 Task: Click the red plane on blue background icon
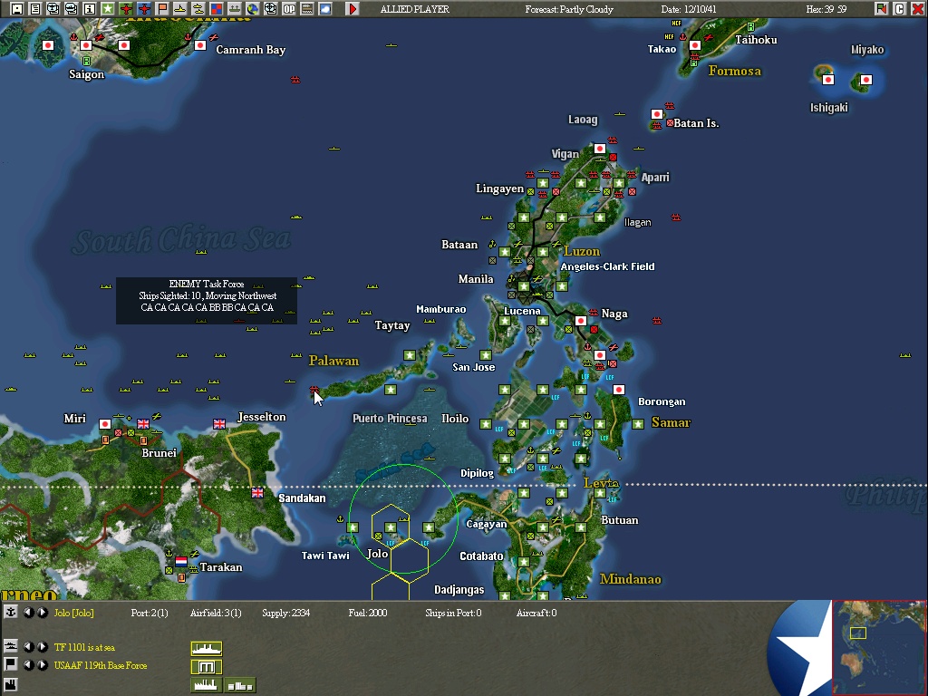144,9
